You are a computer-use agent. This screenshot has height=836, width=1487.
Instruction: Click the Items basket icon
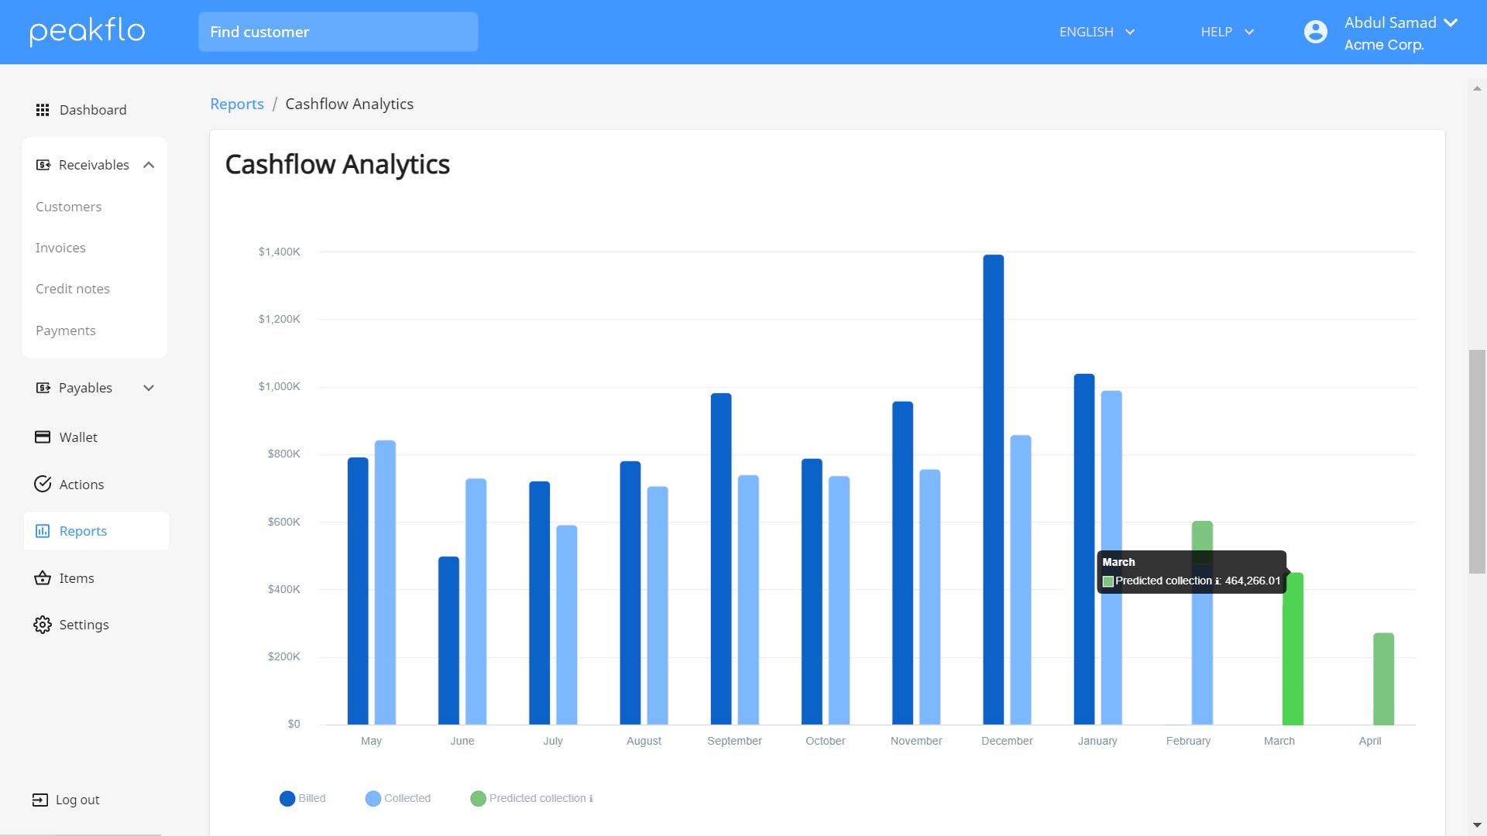click(43, 578)
